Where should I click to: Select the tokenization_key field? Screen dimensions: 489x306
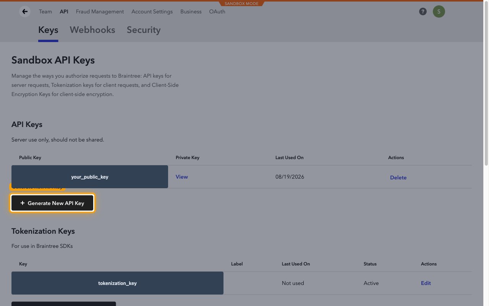(117, 283)
